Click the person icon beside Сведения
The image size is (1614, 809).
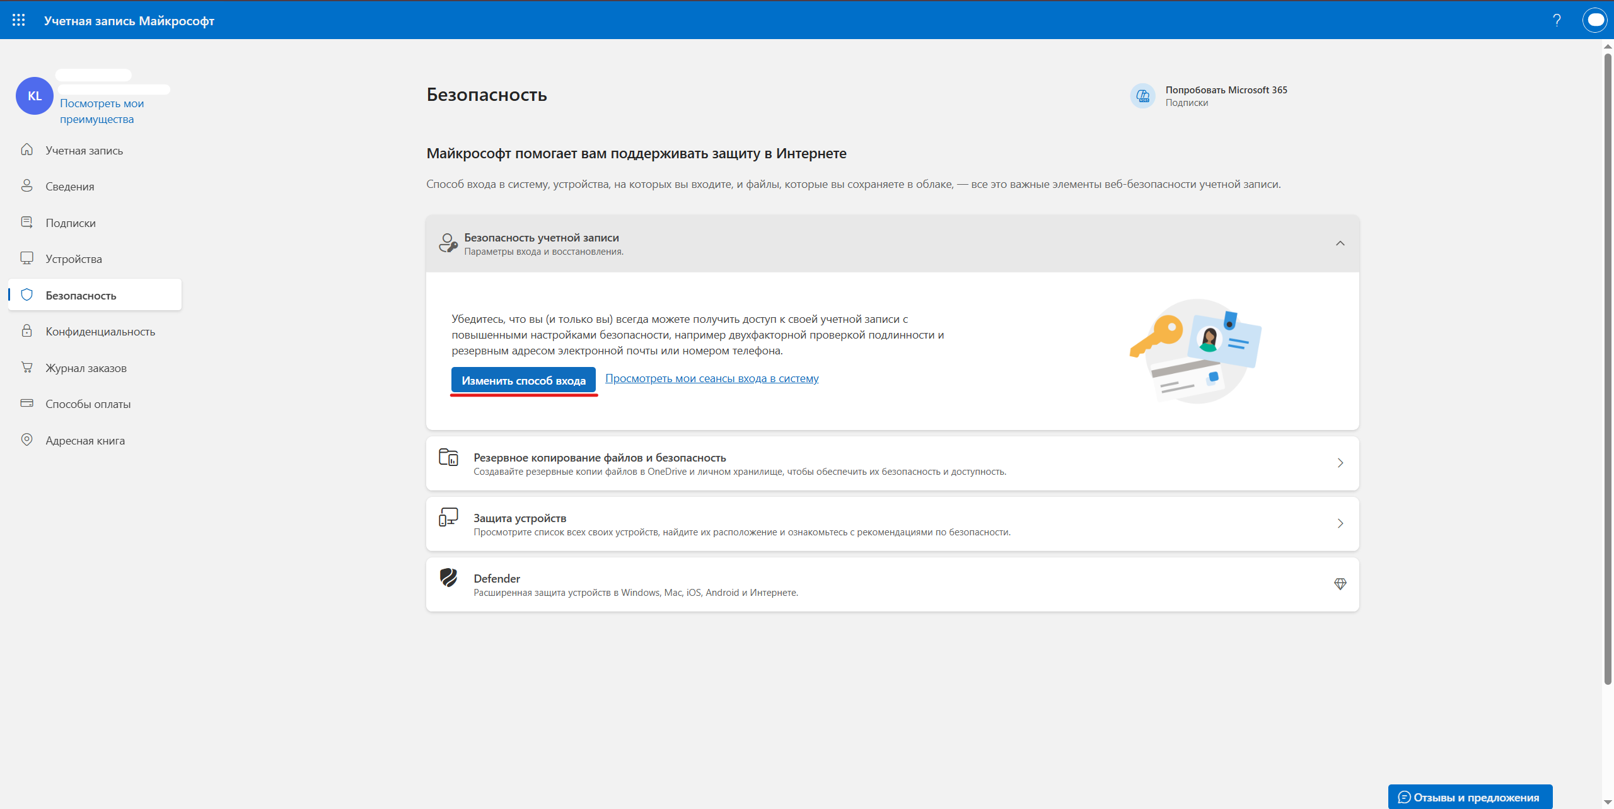pos(26,186)
